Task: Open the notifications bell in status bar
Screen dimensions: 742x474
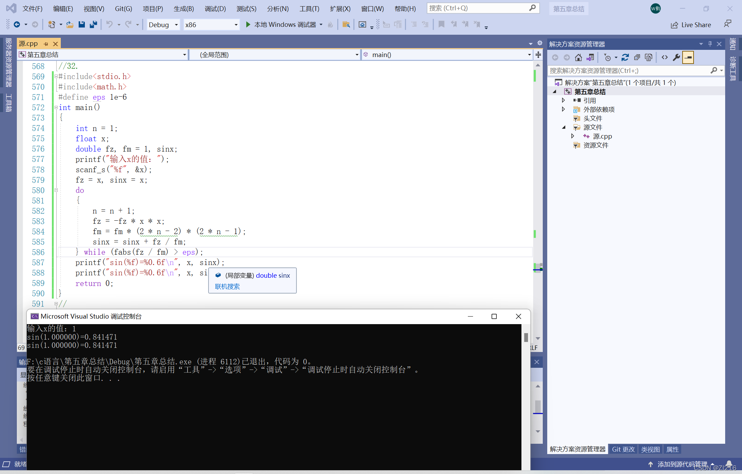Action: (x=729, y=464)
